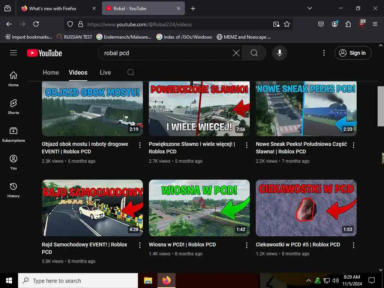Open File Explorer from taskbar
This screenshot has height=288, width=384.
148,280
